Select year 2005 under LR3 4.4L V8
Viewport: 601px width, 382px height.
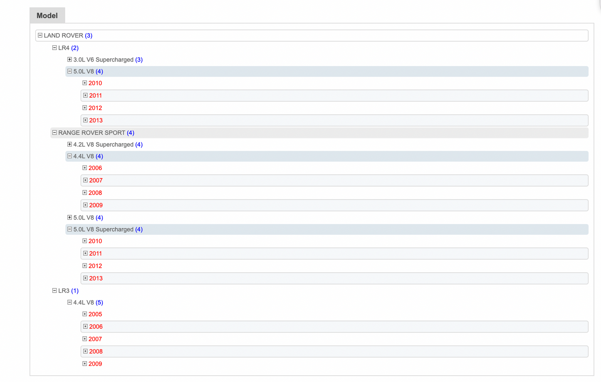pyautogui.click(x=95, y=314)
